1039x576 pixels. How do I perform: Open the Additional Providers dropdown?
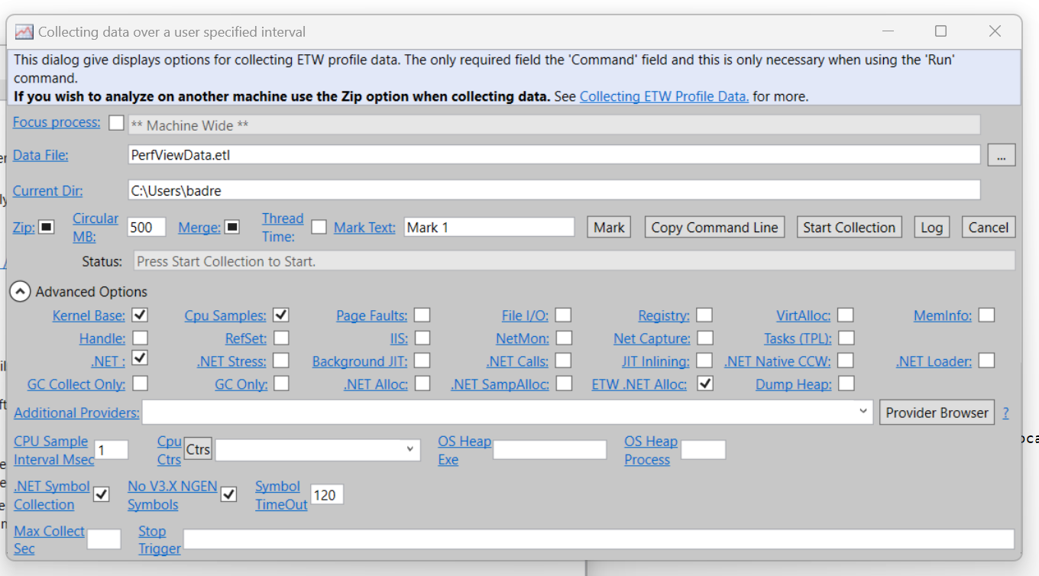(863, 412)
